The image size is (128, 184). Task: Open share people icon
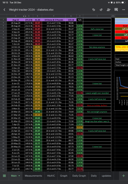(x=108, y=10)
